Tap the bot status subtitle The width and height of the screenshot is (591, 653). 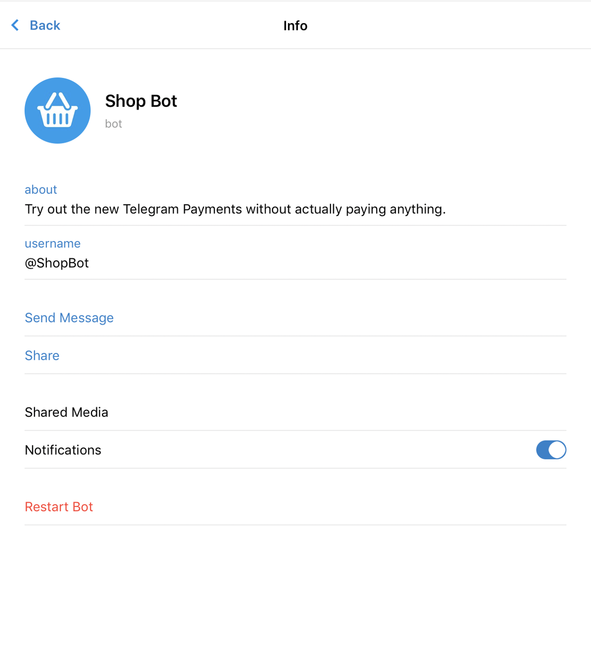pos(113,124)
